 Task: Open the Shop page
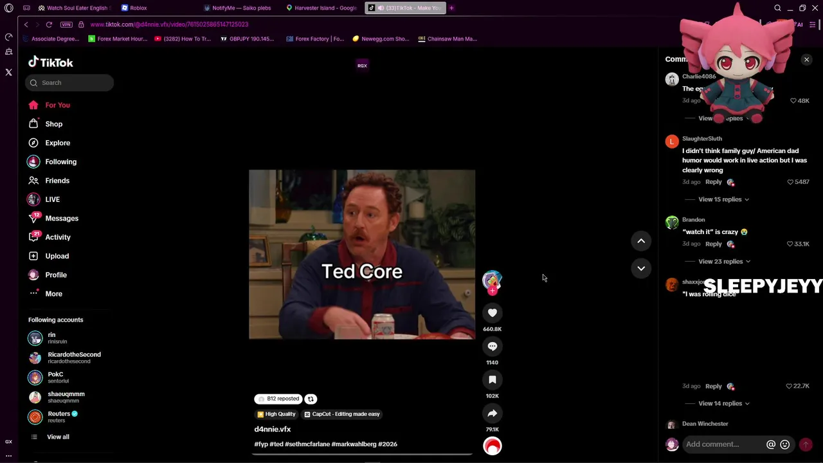click(53, 124)
